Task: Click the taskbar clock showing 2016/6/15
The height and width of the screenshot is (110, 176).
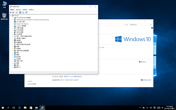Action: click(169, 108)
